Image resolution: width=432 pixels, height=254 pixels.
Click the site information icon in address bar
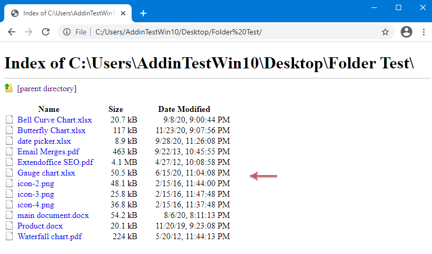coord(67,32)
